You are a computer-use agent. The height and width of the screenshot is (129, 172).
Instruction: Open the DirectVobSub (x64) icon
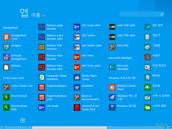click(x=6, y=107)
